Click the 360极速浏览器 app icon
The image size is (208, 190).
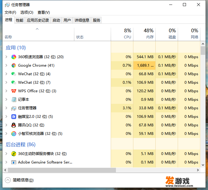14,57
